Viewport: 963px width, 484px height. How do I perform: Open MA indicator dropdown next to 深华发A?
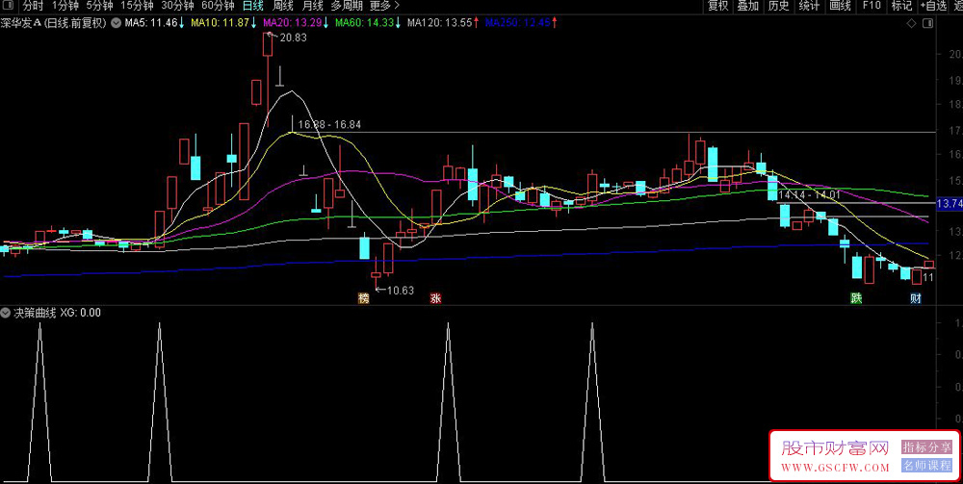(x=117, y=23)
